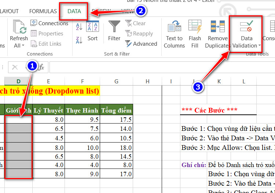Select the cell with value 7.5
The image size is (275, 193).
coord(82,129)
